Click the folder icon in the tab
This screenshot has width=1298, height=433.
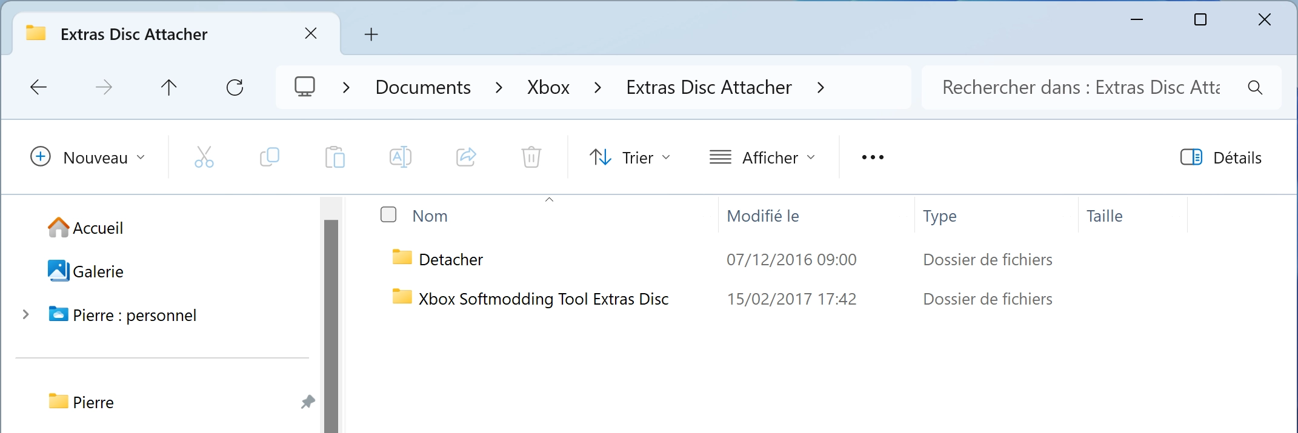click(36, 33)
